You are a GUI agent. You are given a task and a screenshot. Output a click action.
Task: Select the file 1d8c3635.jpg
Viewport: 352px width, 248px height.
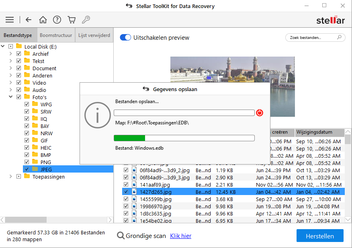tap(156, 213)
